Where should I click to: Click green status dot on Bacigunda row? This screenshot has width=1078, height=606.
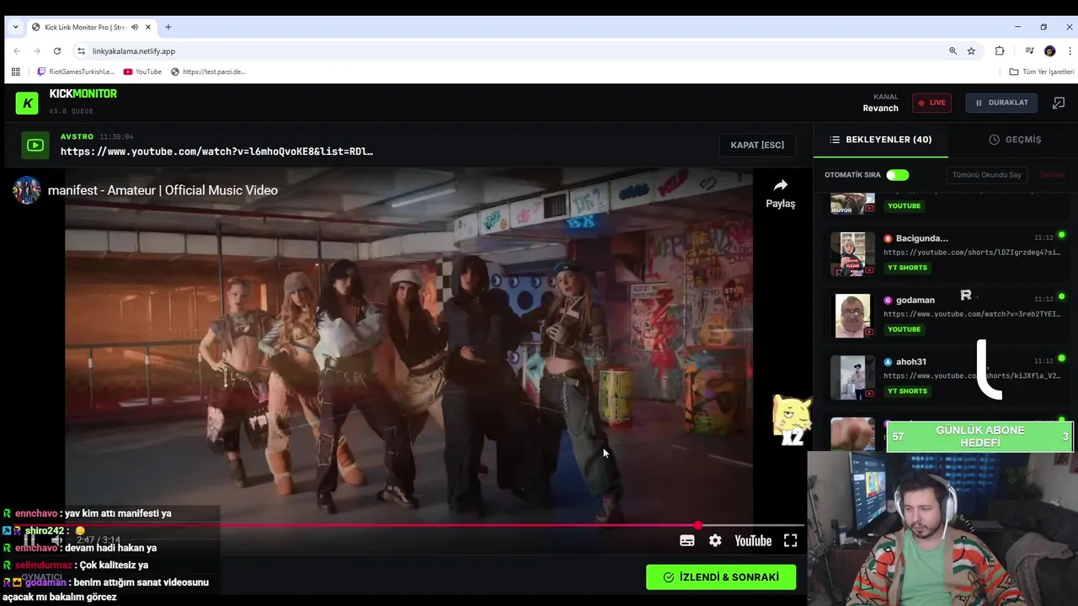1061,235
